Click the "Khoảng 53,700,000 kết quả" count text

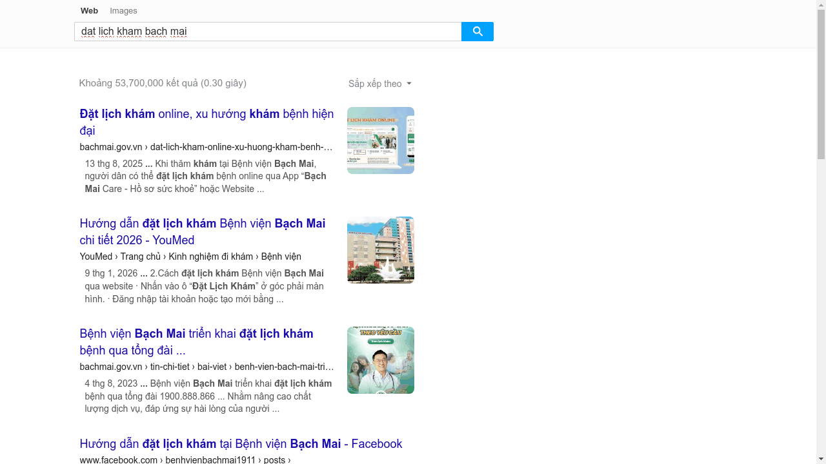click(x=163, y=83)
